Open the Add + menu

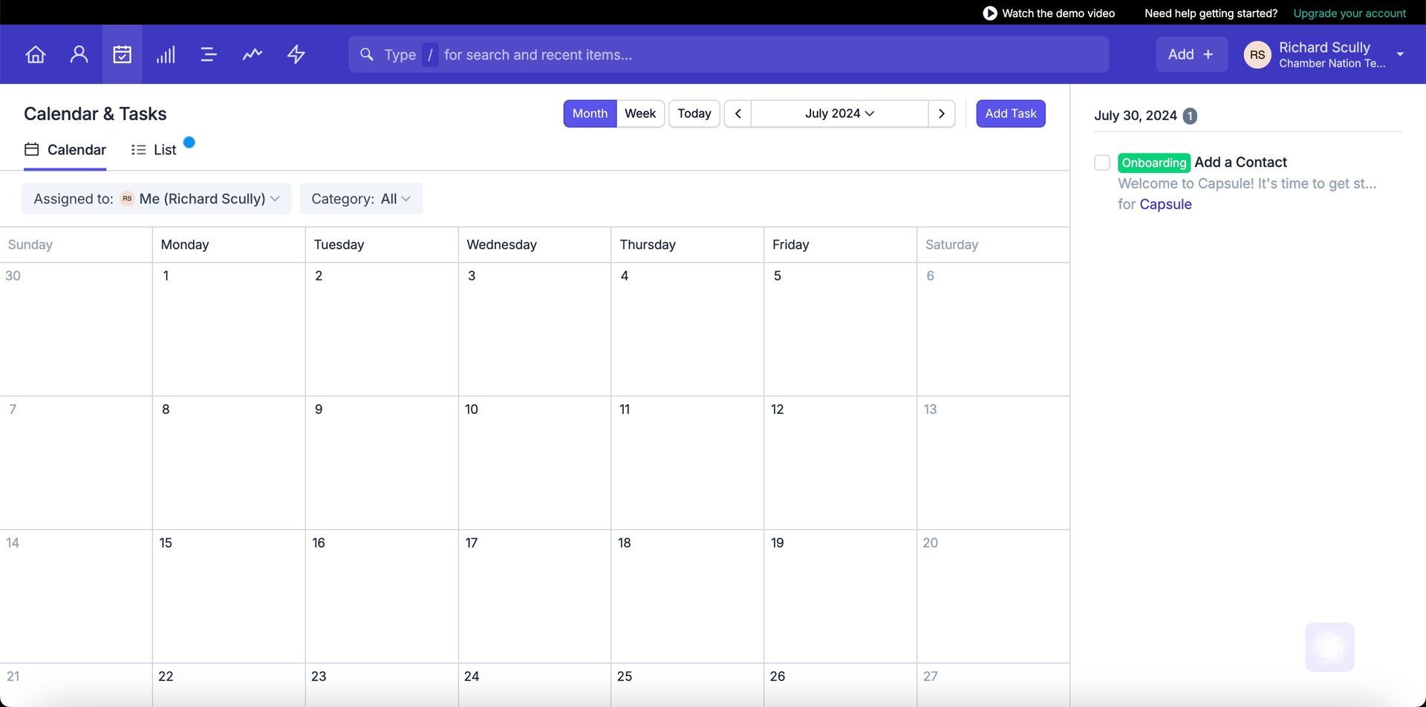pyautogui.click(x=1191, y=54)
